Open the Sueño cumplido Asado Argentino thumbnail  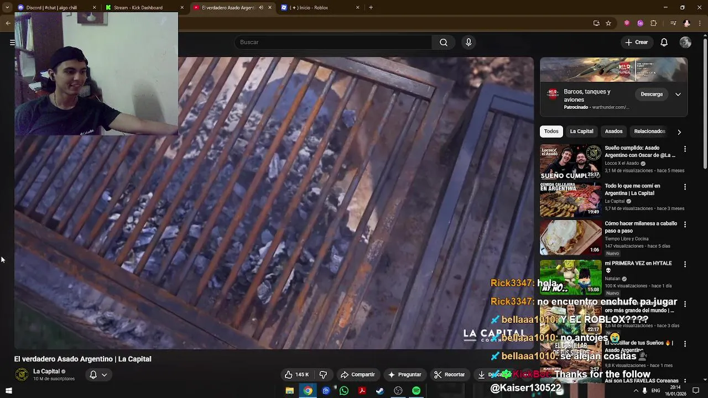(570, 162)
